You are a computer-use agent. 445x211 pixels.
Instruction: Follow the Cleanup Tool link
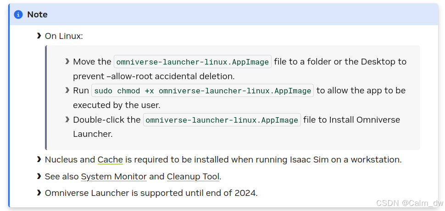(193, 176)
